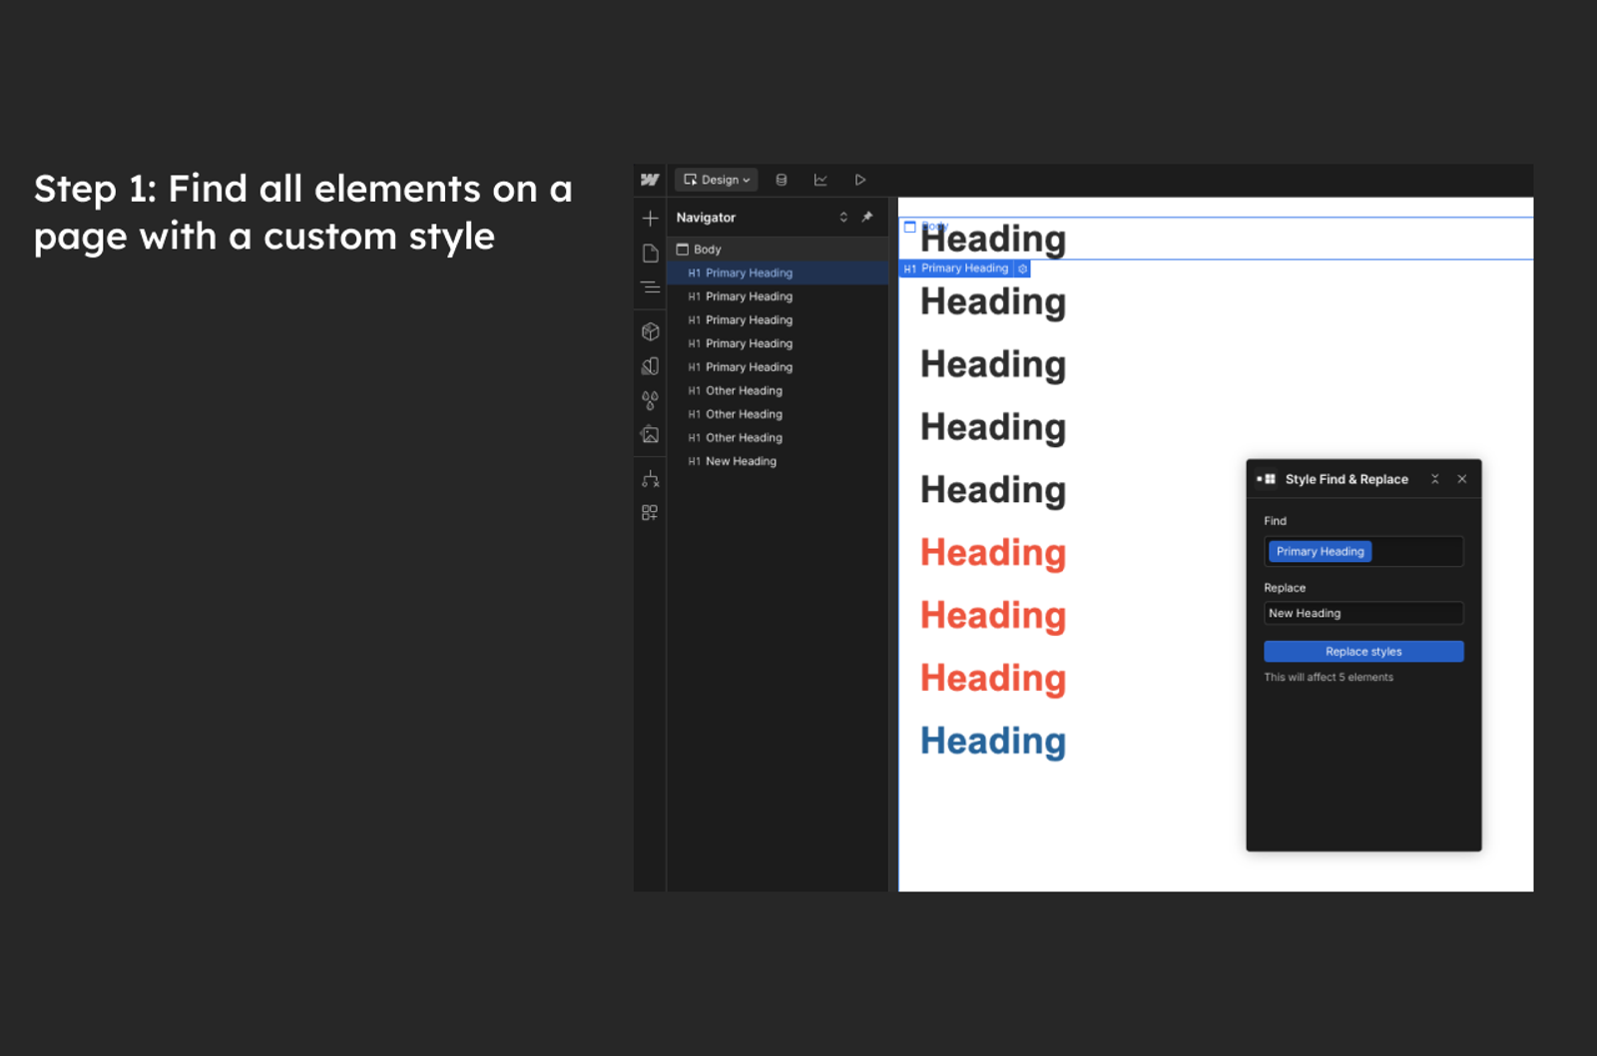
Task: Open the analytics chart icon in top bar
Action: [x=820, y=180]
